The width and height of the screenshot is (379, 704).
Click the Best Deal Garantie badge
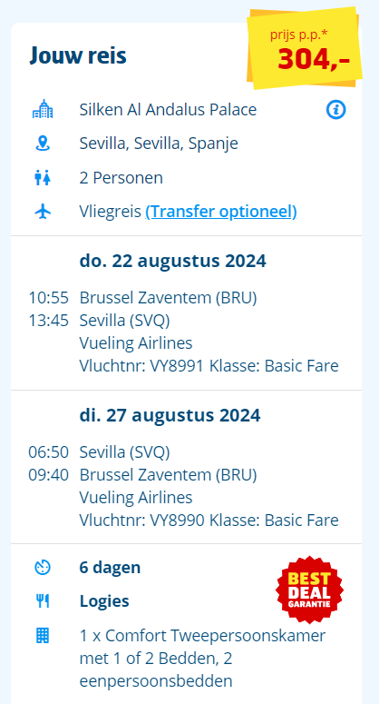(x=309, y=590)
